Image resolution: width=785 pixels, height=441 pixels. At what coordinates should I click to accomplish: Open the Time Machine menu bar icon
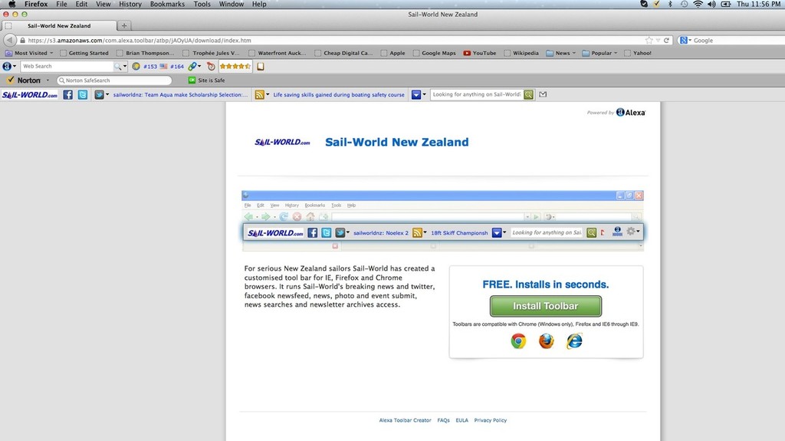684,4
